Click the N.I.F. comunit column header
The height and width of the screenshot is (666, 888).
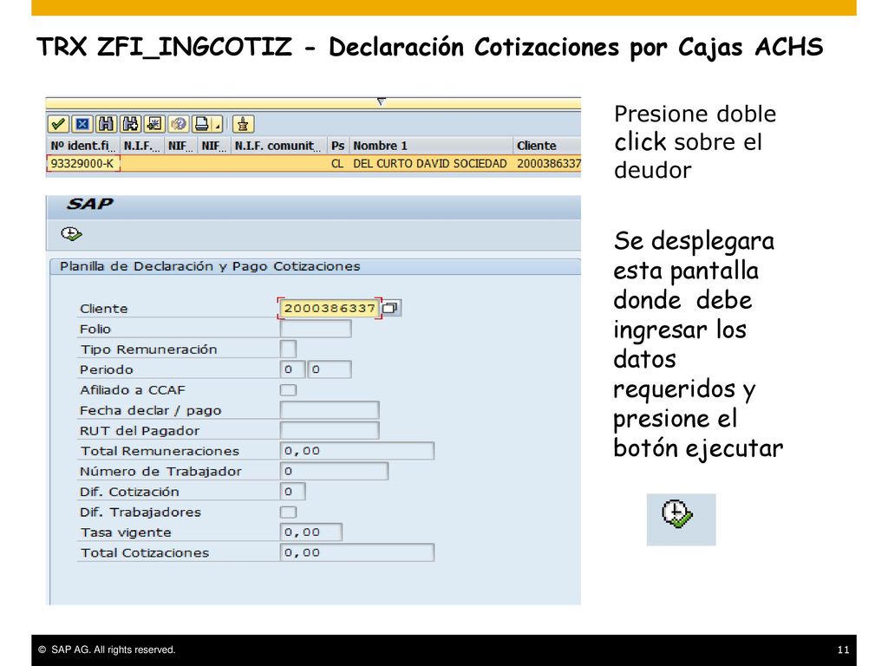coord(279,146)
